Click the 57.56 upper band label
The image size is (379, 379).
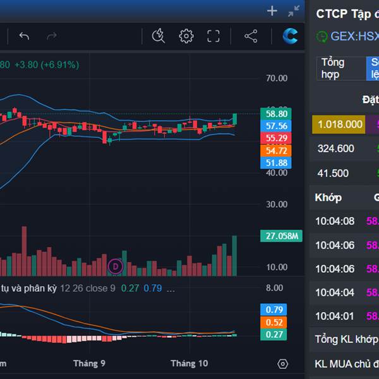click(276, 126)
